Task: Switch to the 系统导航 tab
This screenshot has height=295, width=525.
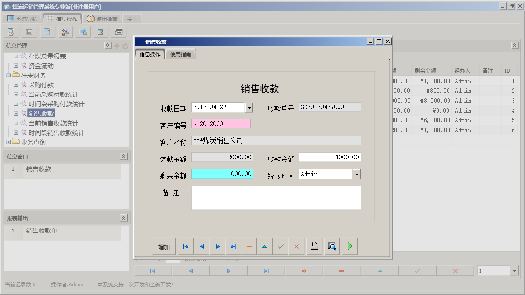Action: coord(22,18)
